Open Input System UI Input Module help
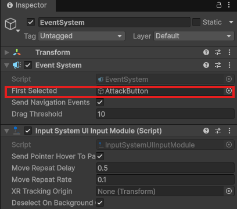The image size is (237, 209). coord(206,131)
